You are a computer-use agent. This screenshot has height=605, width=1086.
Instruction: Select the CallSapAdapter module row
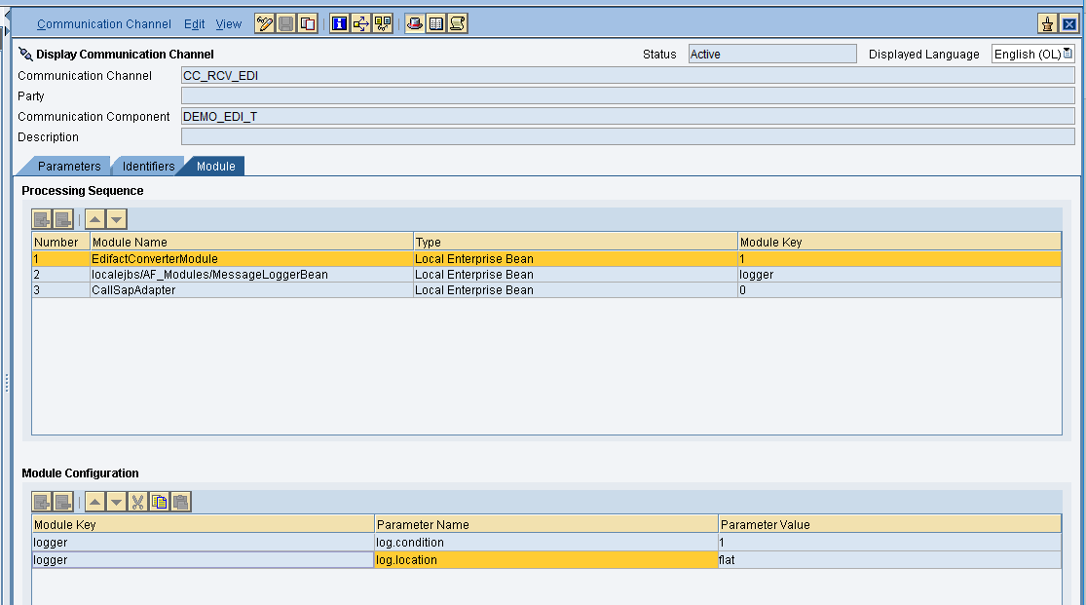coord(133,290)
